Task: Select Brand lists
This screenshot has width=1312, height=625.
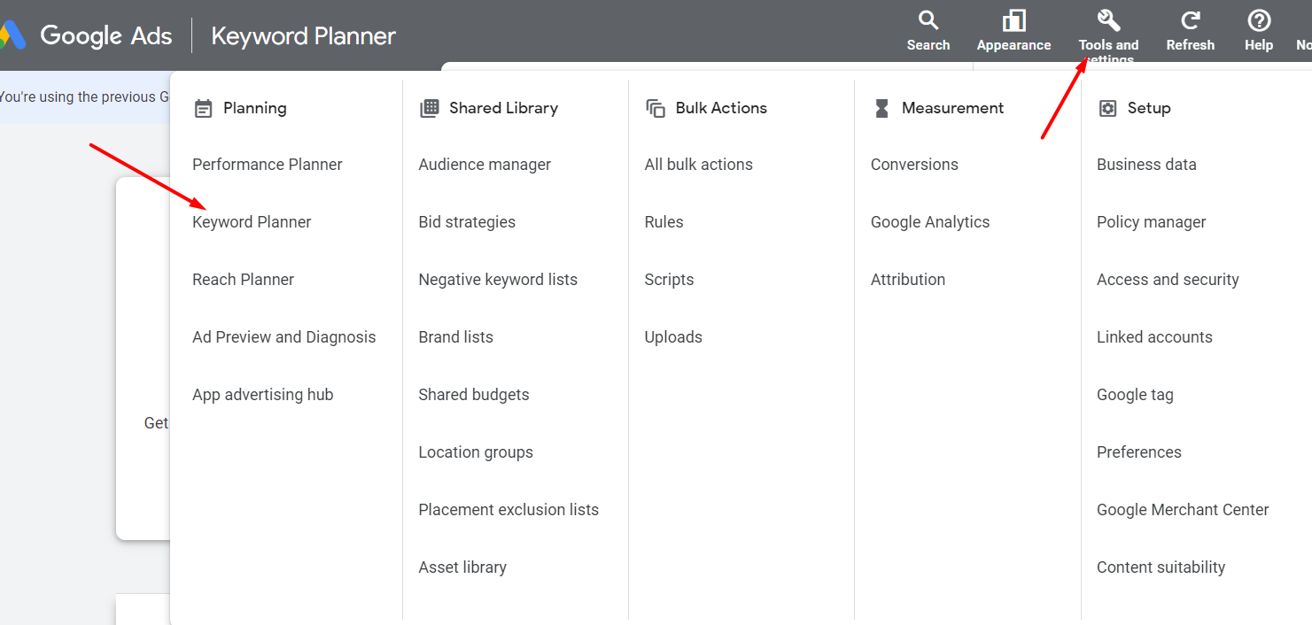Action: tap(455, 337)
